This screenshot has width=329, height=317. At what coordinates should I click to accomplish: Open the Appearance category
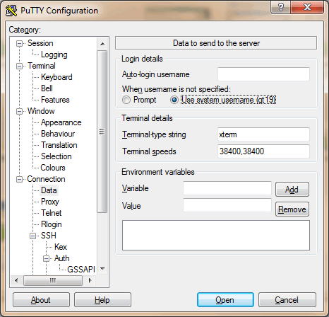pyautogui.click(x=61, y=122)
